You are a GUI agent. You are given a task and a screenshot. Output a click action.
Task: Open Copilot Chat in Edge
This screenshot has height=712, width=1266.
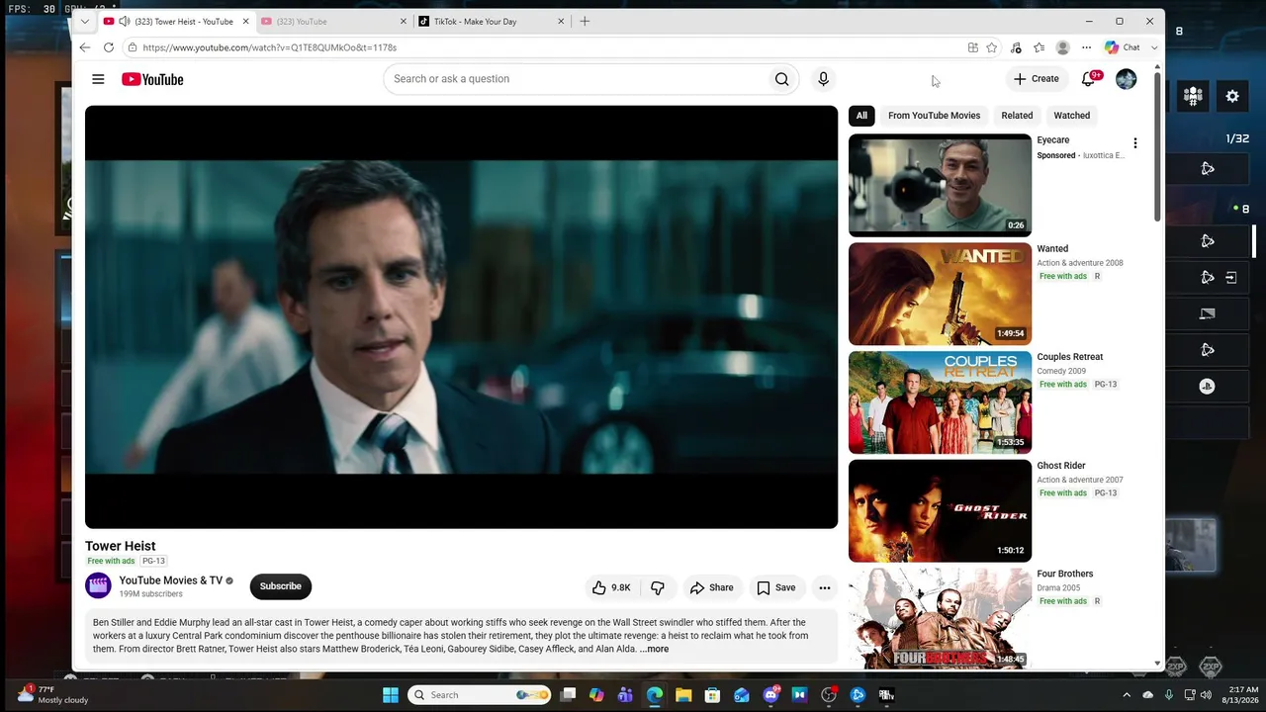coord(1124,47)
